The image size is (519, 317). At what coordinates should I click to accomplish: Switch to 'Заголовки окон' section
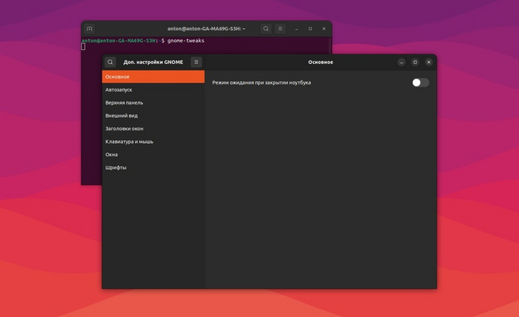(153, 128)
